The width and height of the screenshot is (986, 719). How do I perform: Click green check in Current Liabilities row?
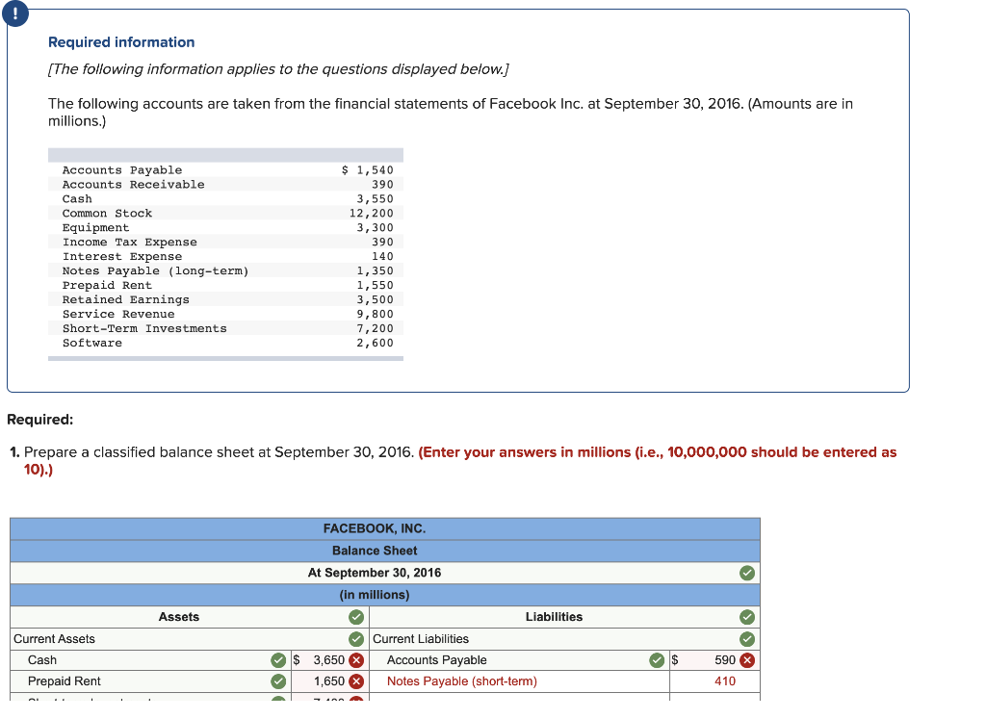pyautogui.click(x=747, y=639)
